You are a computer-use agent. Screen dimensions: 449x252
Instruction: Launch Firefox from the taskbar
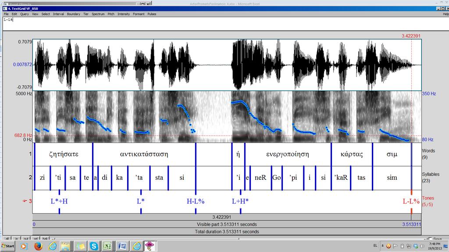click(x=38, y=246)
